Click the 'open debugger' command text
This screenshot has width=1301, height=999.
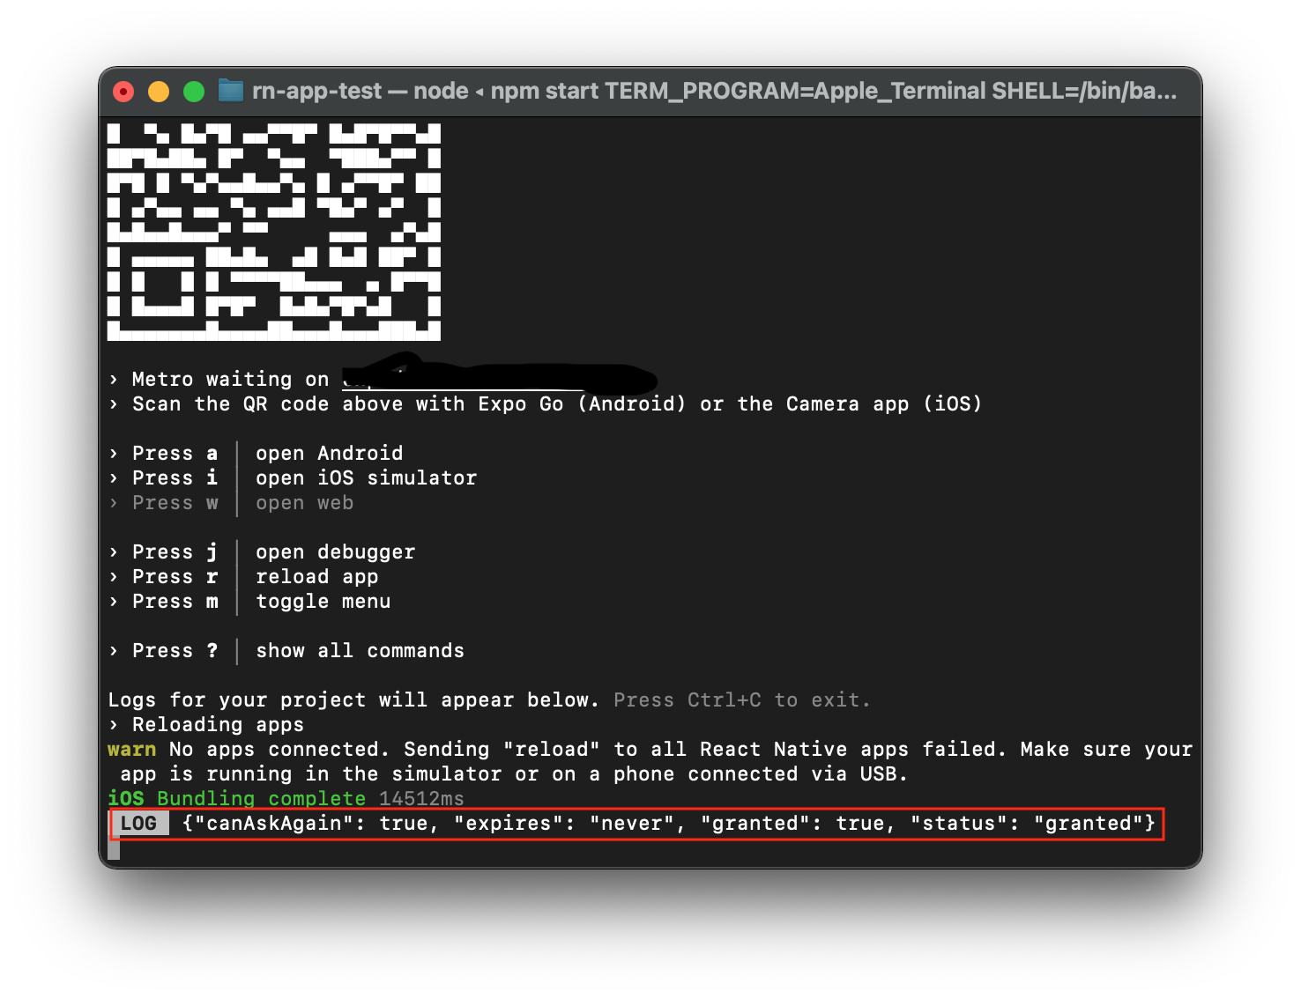pyautogui.click(x=336, y=551)
